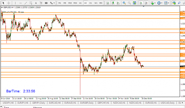Toggle chart auto scroll
The height and width of the screenshot is (108, 185).
141,3
